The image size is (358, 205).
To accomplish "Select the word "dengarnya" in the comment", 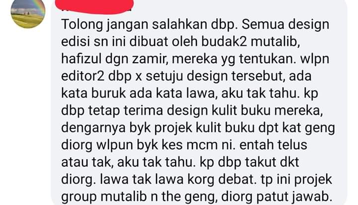I will 93,128.
